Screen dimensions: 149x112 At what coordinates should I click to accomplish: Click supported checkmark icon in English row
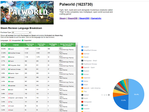coord(9,49)
